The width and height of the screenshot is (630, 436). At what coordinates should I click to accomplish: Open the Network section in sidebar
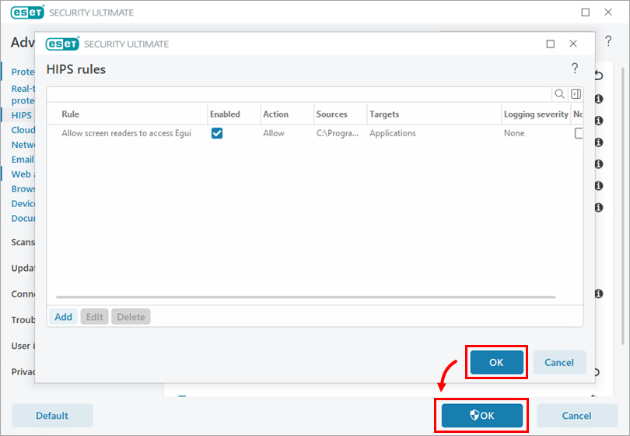click(23, 145)
